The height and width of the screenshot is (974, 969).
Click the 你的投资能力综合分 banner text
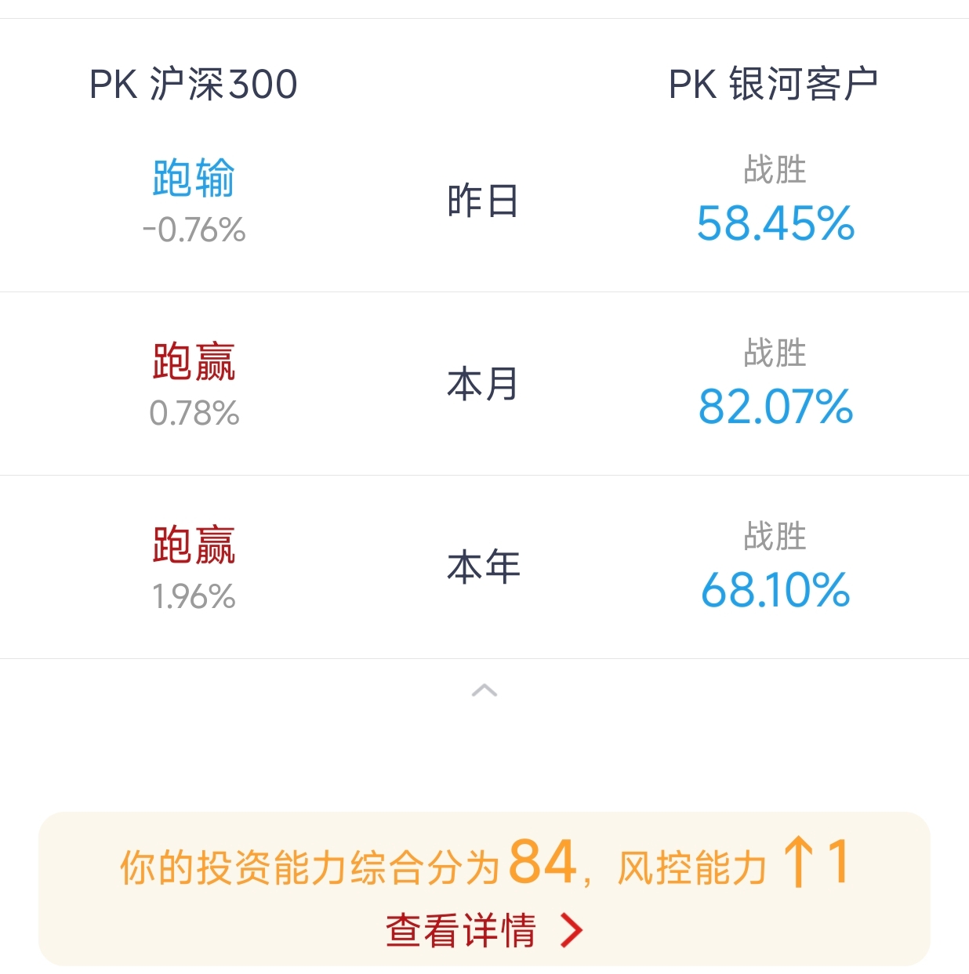pyautogui.click(x=310, y=867)
